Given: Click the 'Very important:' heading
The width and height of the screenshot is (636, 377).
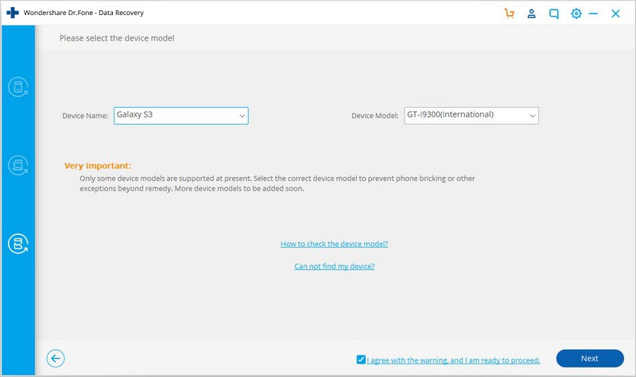Looking at the screenshot, I should 98,166.
